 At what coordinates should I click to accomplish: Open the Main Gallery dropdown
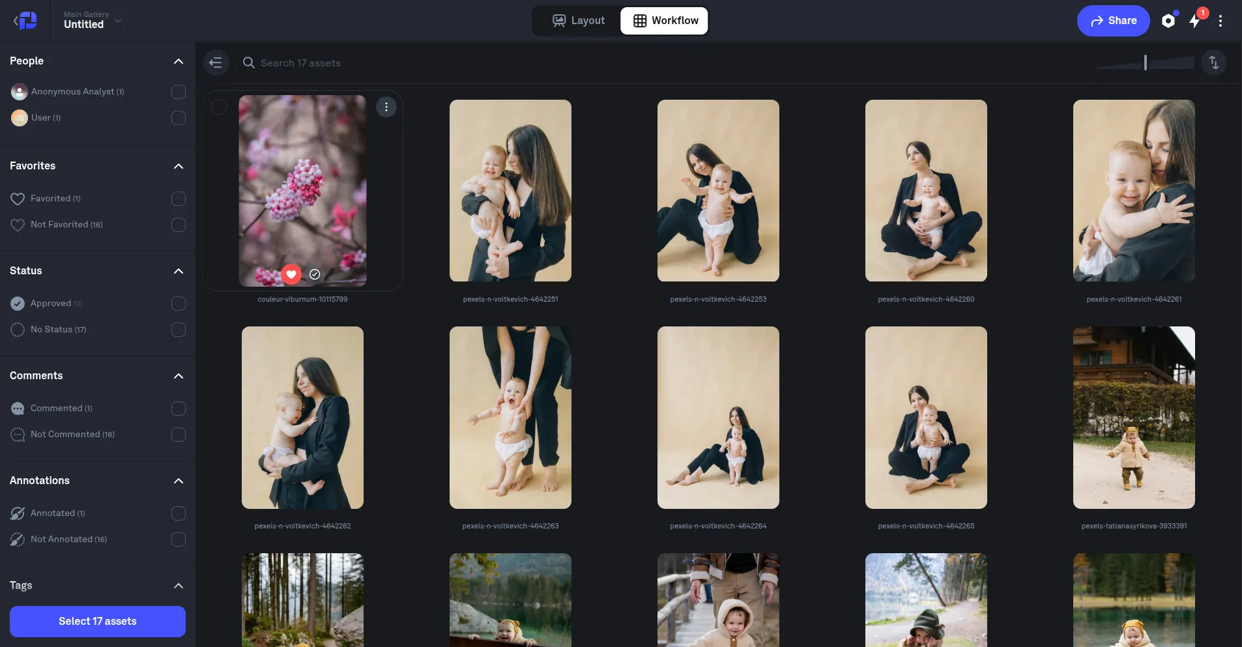tap(118, 21)
